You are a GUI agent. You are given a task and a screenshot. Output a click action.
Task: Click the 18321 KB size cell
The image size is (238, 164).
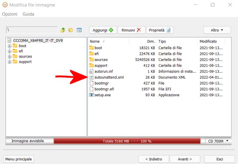(147, 48)
